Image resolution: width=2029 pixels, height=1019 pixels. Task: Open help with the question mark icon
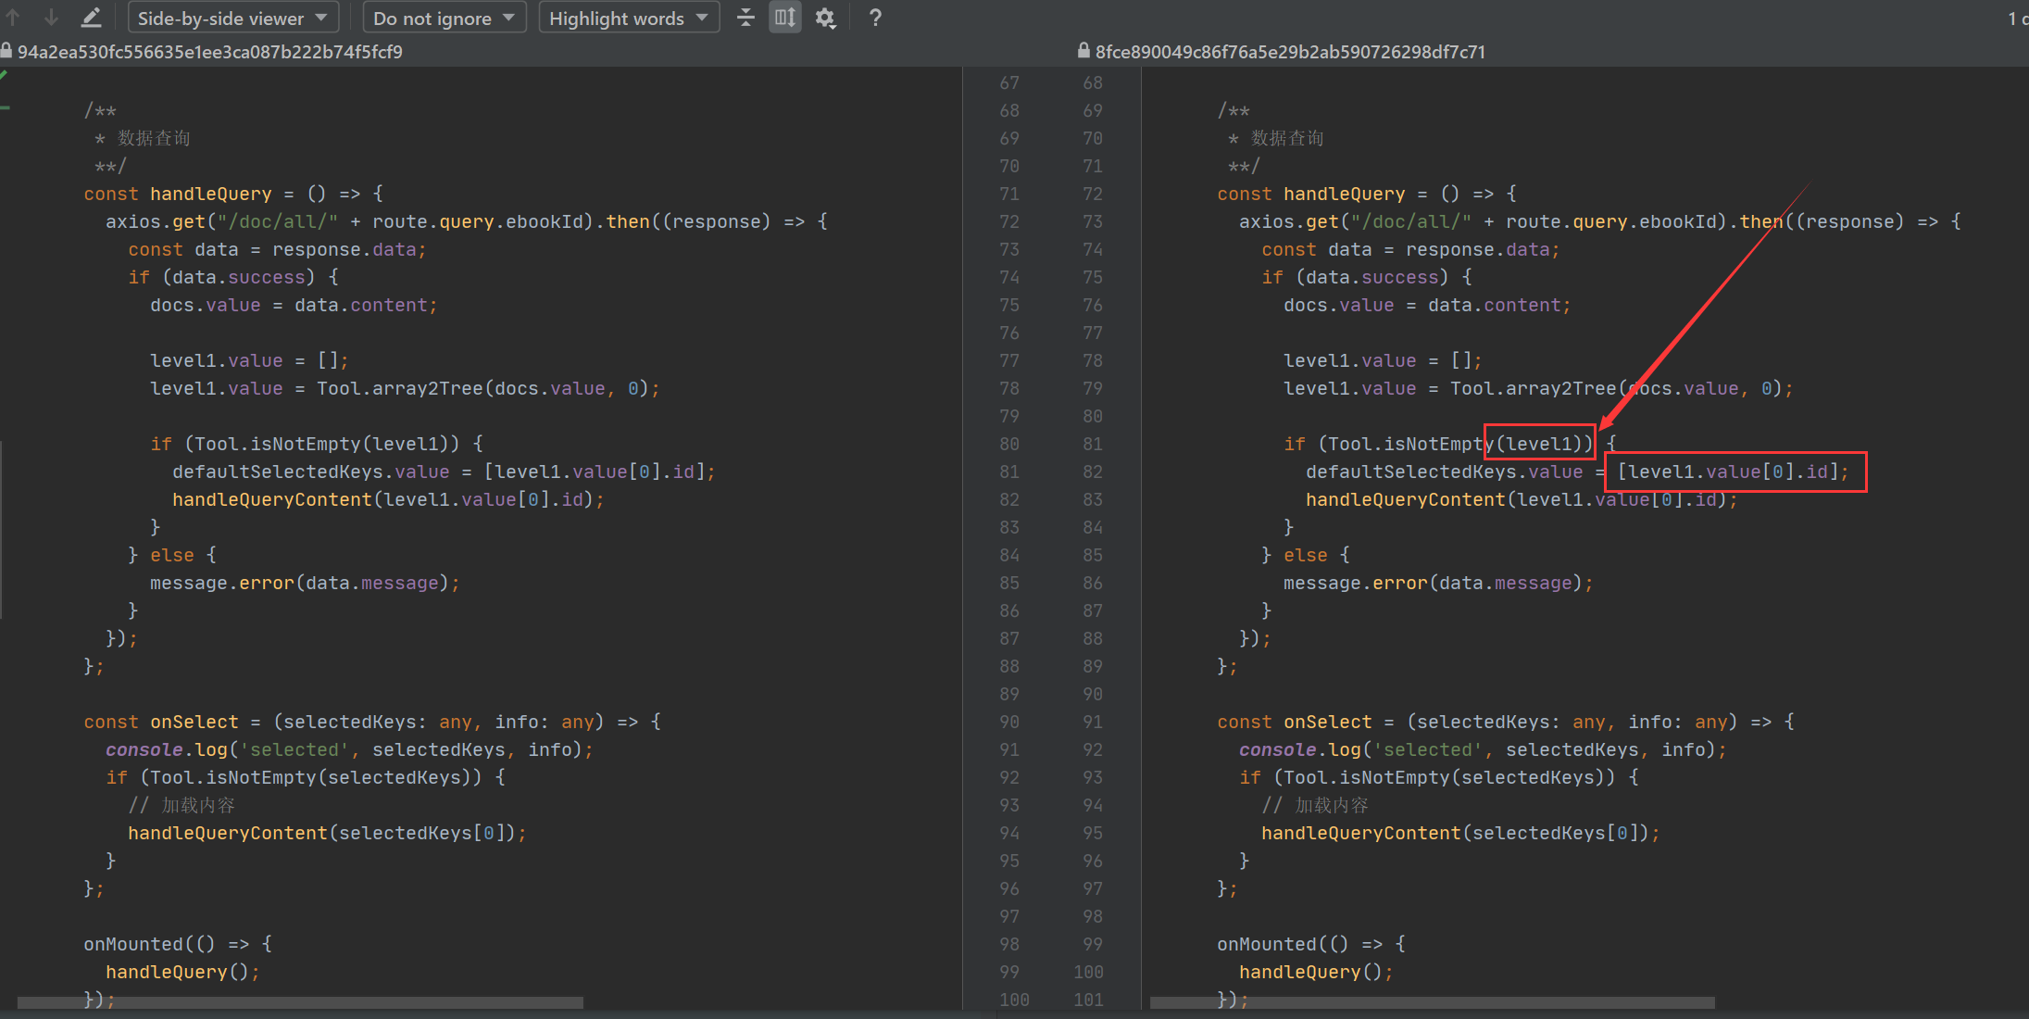(875, 18)
